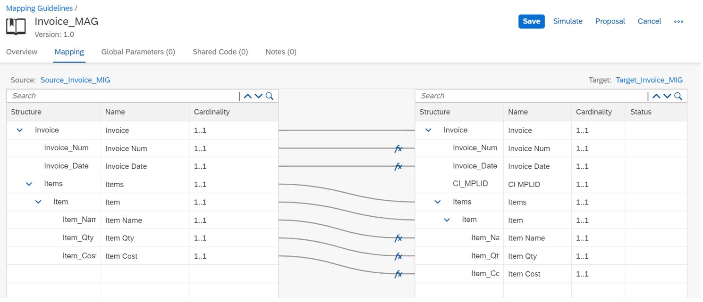This screenshot has width=703, height=302.
Task: Collapse the Items node in the target tree
Action: coord(437,202)
